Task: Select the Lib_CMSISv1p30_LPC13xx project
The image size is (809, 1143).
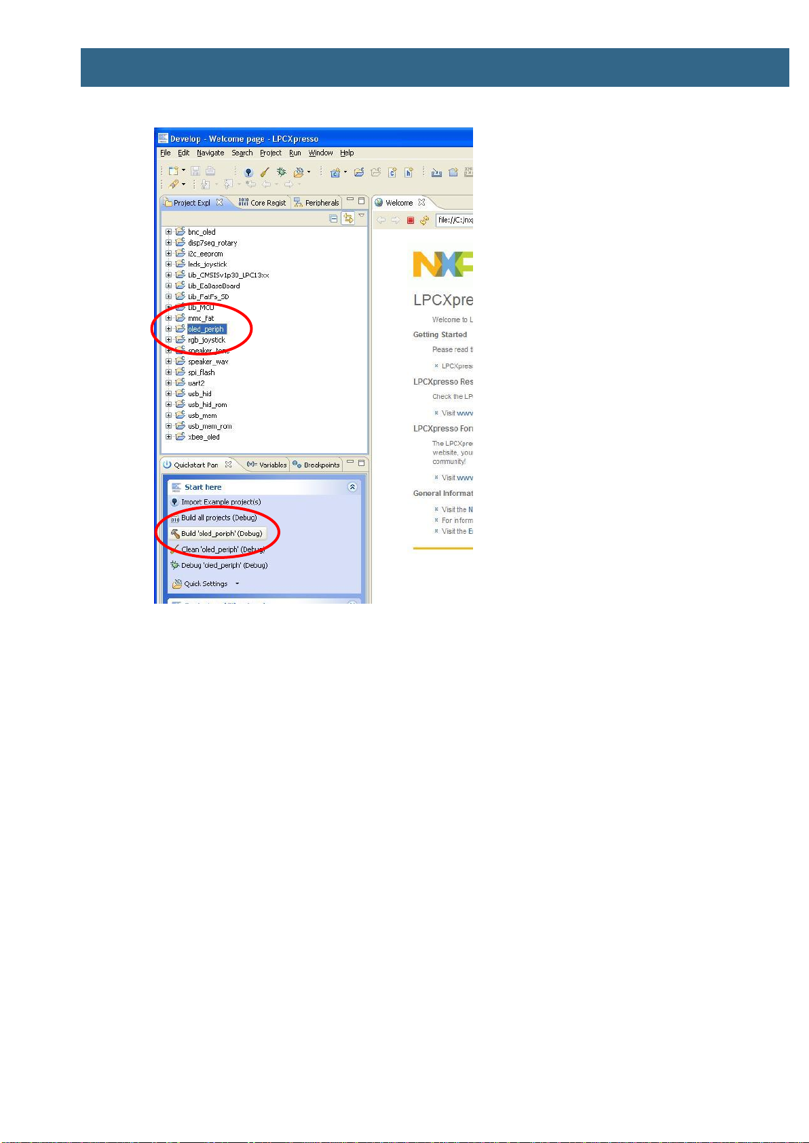Action: (228, 275)
